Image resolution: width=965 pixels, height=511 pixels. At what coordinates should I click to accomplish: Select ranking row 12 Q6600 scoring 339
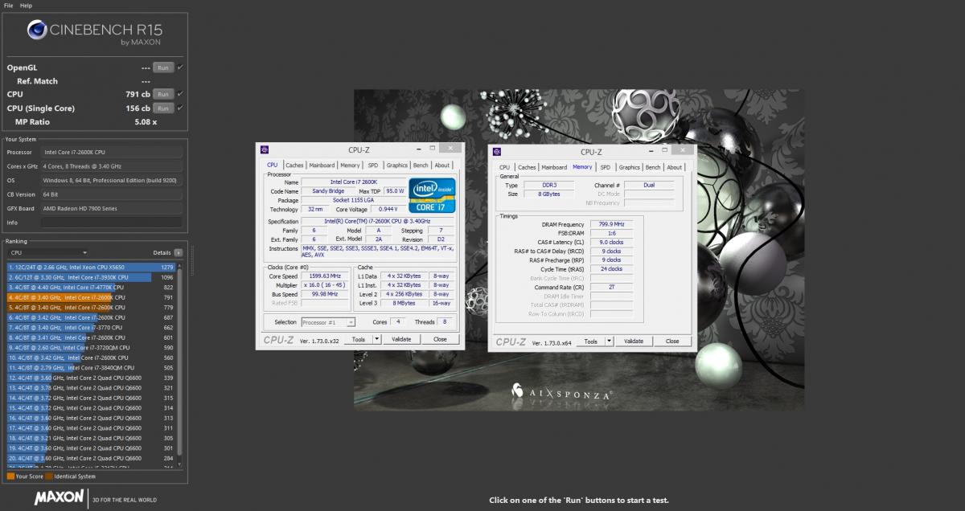click(91, 378)
